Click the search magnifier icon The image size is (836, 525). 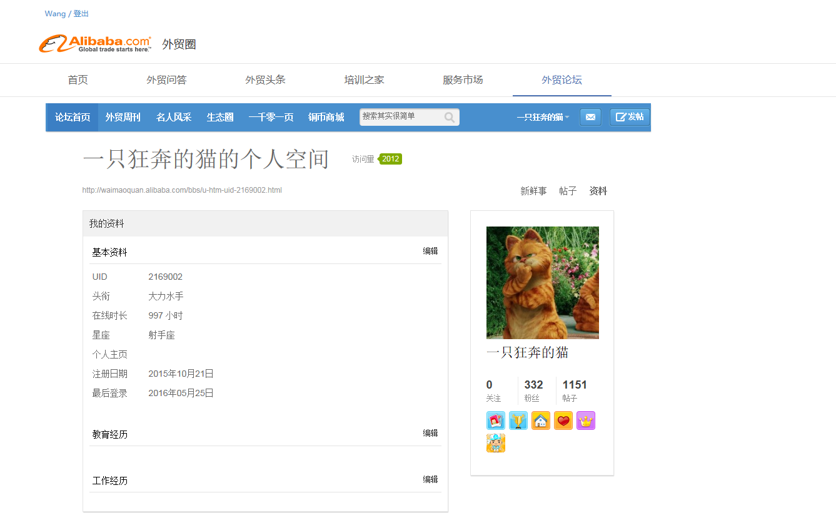(450, 117)
